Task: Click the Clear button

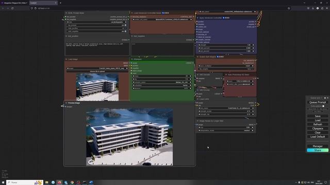Action: (318, 133)
